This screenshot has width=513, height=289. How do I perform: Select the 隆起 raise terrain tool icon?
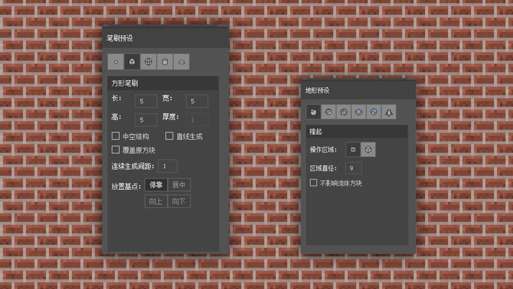click(x=313, y=112)
